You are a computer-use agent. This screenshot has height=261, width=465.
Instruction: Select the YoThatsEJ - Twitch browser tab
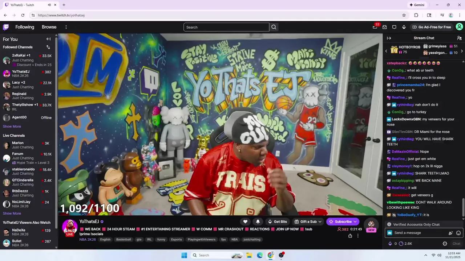[31, 5]
